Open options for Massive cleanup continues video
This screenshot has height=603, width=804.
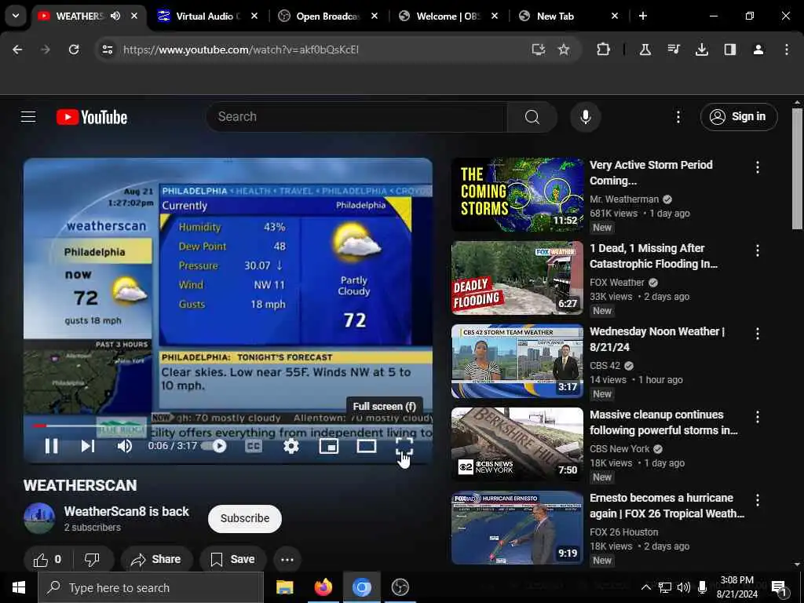(758, 417)
